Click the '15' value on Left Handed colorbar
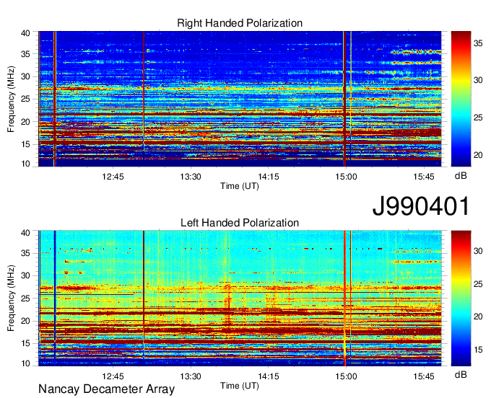The image size is (491, 398). 478,350
